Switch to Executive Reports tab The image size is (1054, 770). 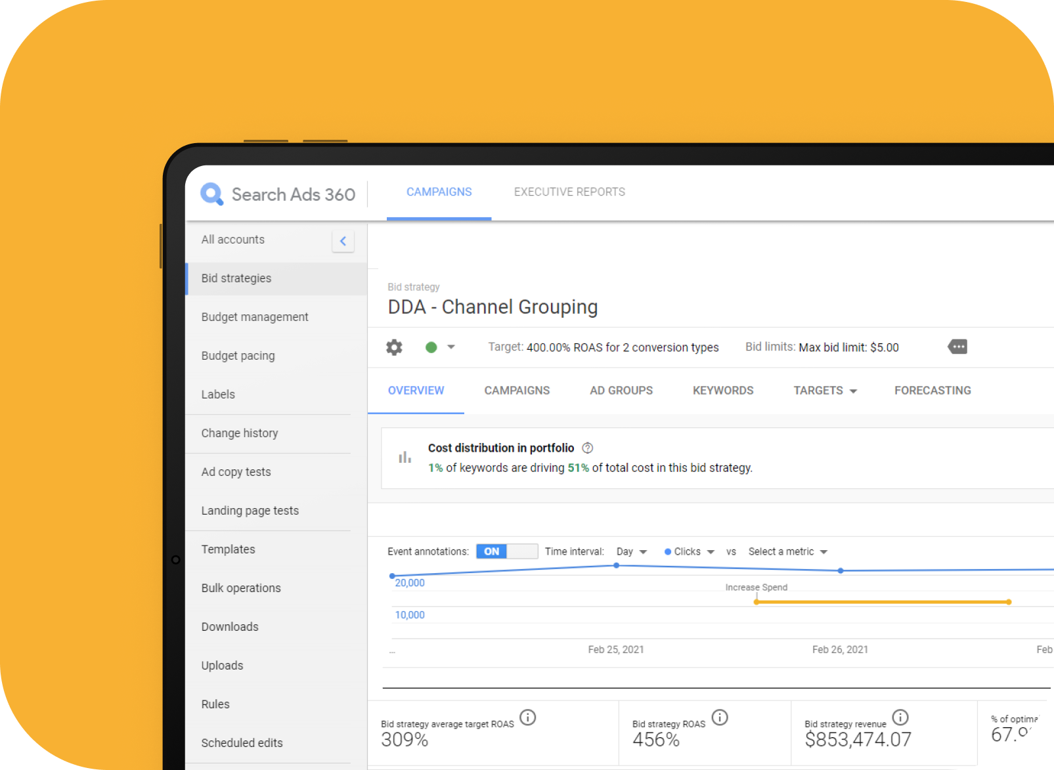click(569, 192)
